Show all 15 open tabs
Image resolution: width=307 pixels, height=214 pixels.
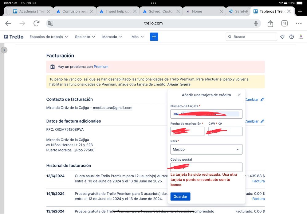pos(285,23)
